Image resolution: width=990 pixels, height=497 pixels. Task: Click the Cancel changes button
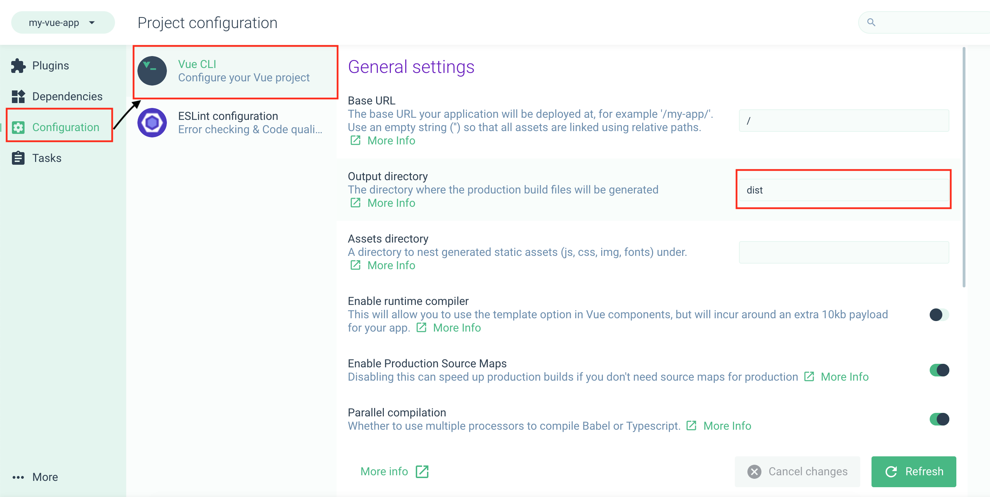coord(797,471)
